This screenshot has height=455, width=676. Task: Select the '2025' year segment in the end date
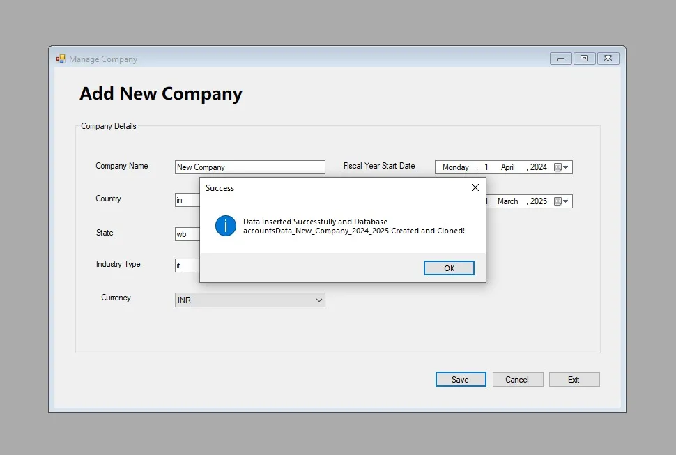tap(539, 201)
